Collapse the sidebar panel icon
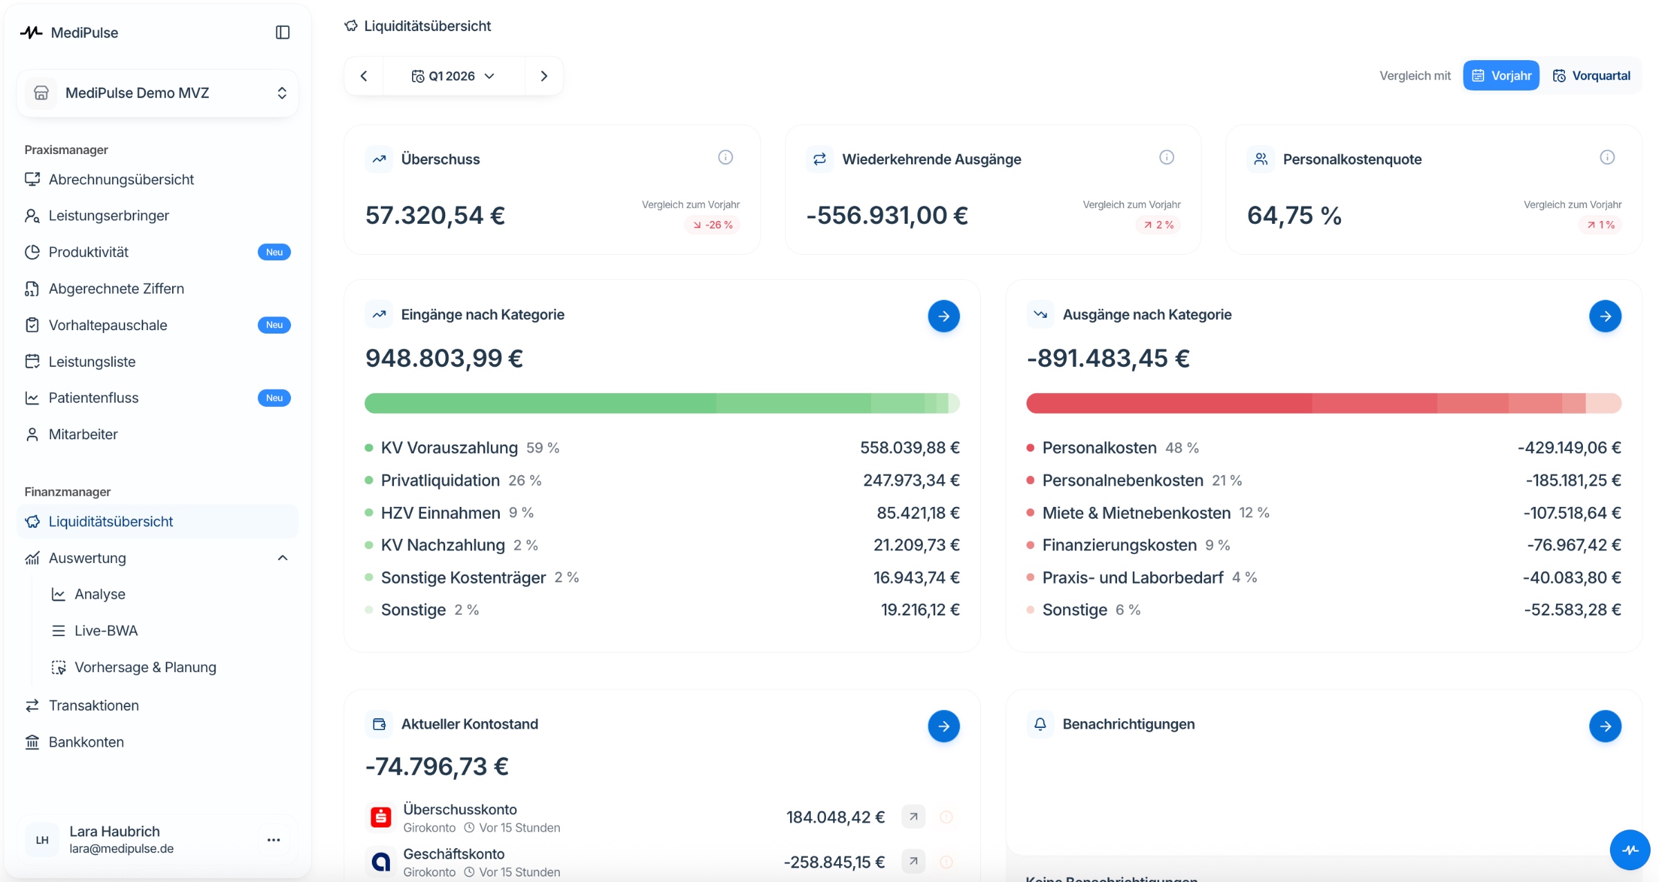Screen dimensions: 1659x882 coord(282,32)
